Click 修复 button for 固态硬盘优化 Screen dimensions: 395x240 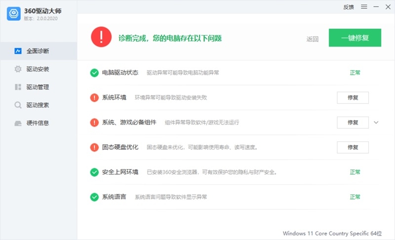pos(353,147)
